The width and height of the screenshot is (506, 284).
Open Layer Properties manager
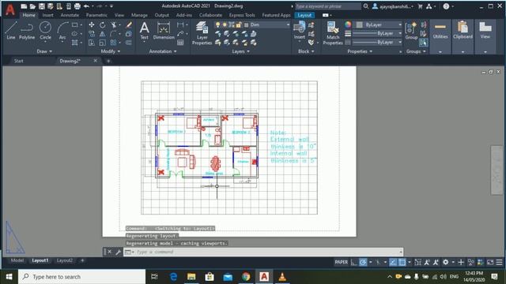point(202,33)
